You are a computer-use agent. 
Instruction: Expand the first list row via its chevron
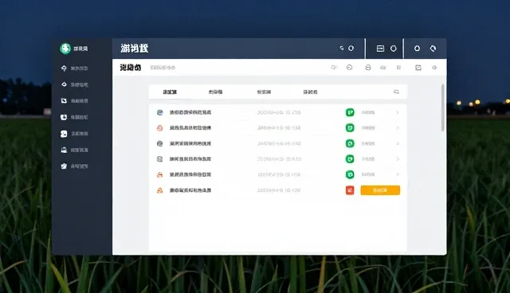point(398,112)
